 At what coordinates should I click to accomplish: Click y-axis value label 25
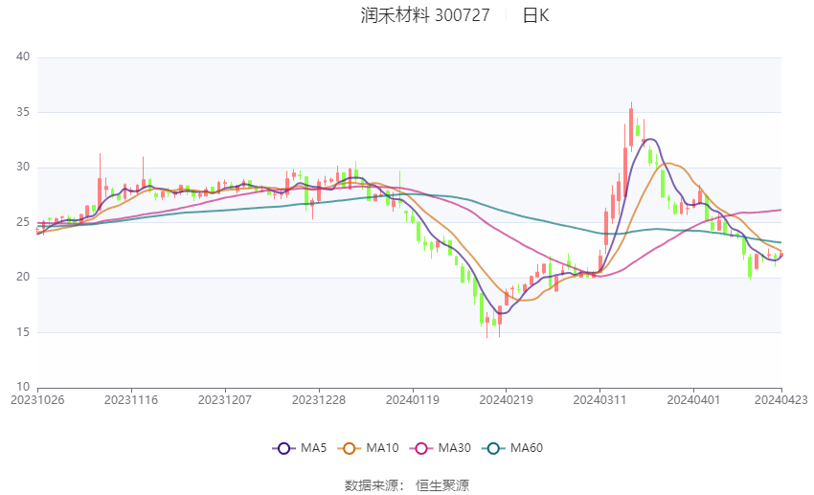pyautogui.click(x=23, y=222)
